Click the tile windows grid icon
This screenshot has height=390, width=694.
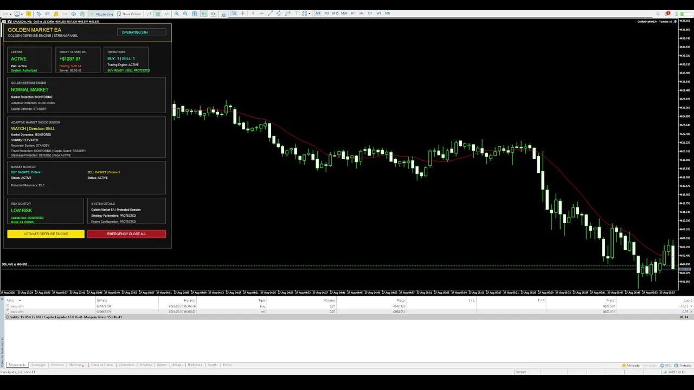pos(194,14)
